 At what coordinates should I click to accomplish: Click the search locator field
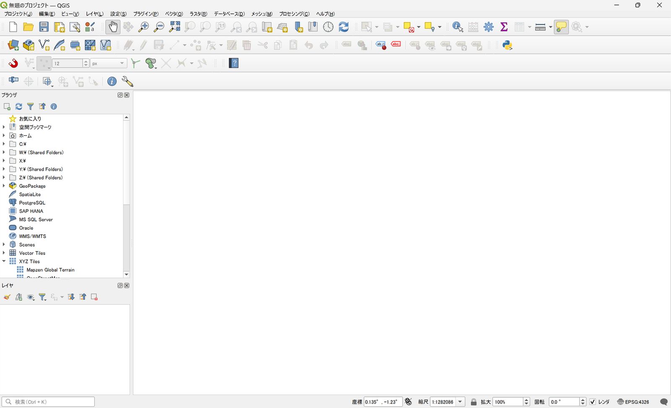[x=48, y=402]
